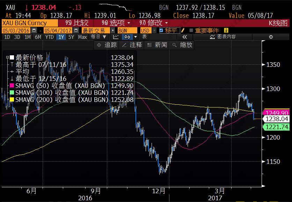Select the 缩放 zoom tool
This screenshot has height=202, width=292.
point(182,45)
